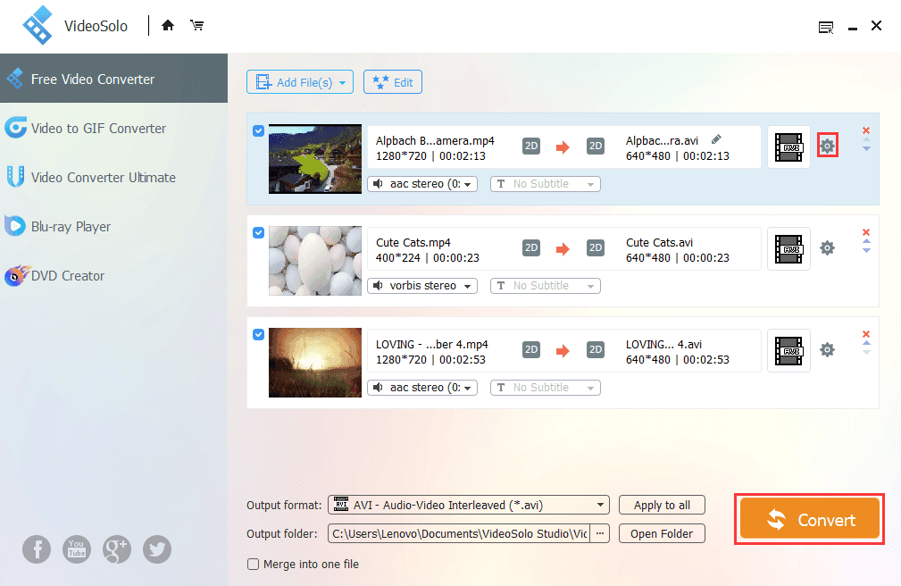
Task: Click the Cute Cats.avi output name
Action: [659, 243]
